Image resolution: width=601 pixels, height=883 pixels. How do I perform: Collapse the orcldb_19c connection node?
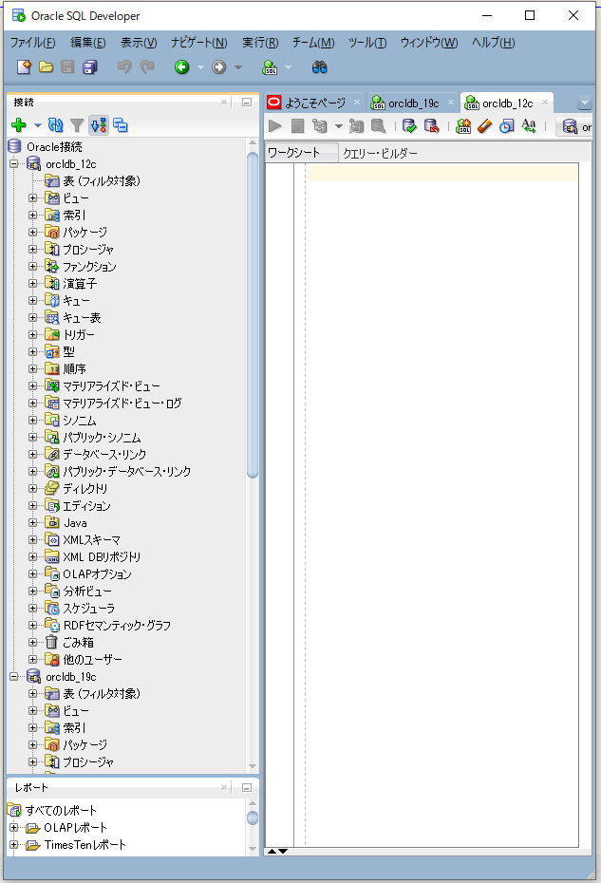[14, 676]
